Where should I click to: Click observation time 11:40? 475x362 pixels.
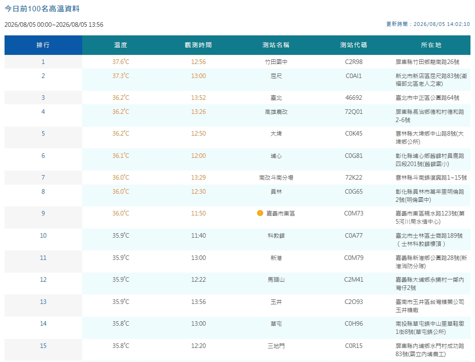198,235
